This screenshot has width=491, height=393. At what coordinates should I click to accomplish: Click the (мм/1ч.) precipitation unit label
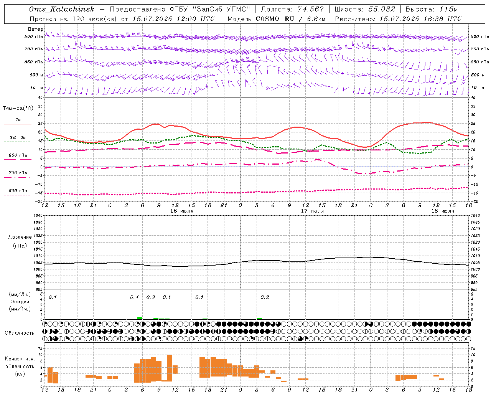click(20, 309)
